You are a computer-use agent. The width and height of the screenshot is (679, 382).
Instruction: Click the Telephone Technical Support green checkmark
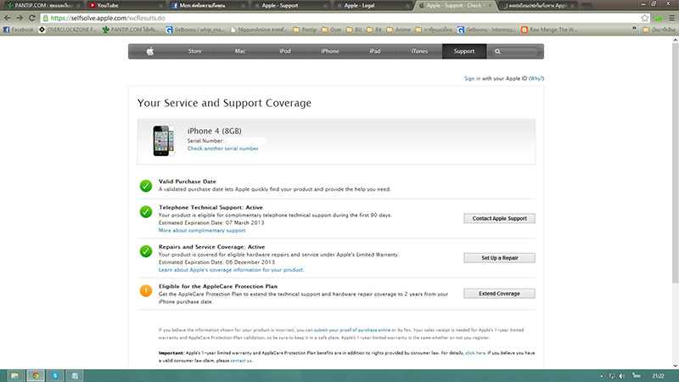[146, 211]
